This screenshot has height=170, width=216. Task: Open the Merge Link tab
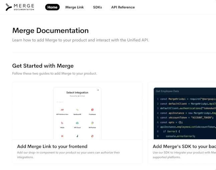point(74,7)
